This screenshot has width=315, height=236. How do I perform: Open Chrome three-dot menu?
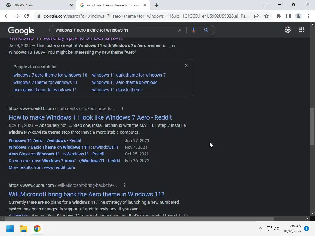click(308, 16)
